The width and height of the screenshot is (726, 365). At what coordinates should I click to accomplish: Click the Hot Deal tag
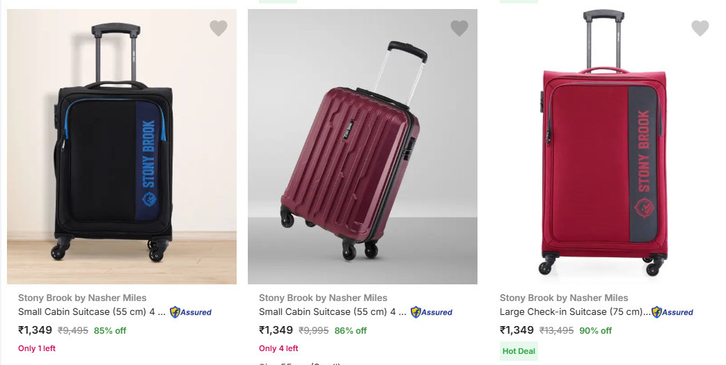[x=519, y=351]
